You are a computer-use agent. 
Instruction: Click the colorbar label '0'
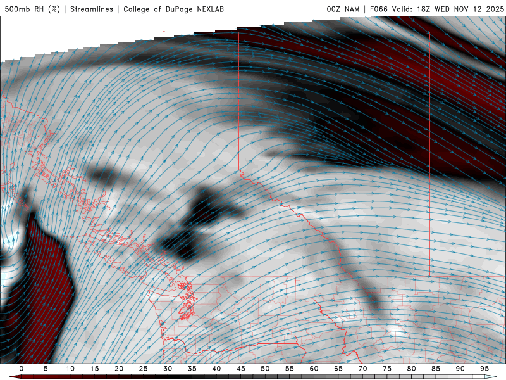22,369
